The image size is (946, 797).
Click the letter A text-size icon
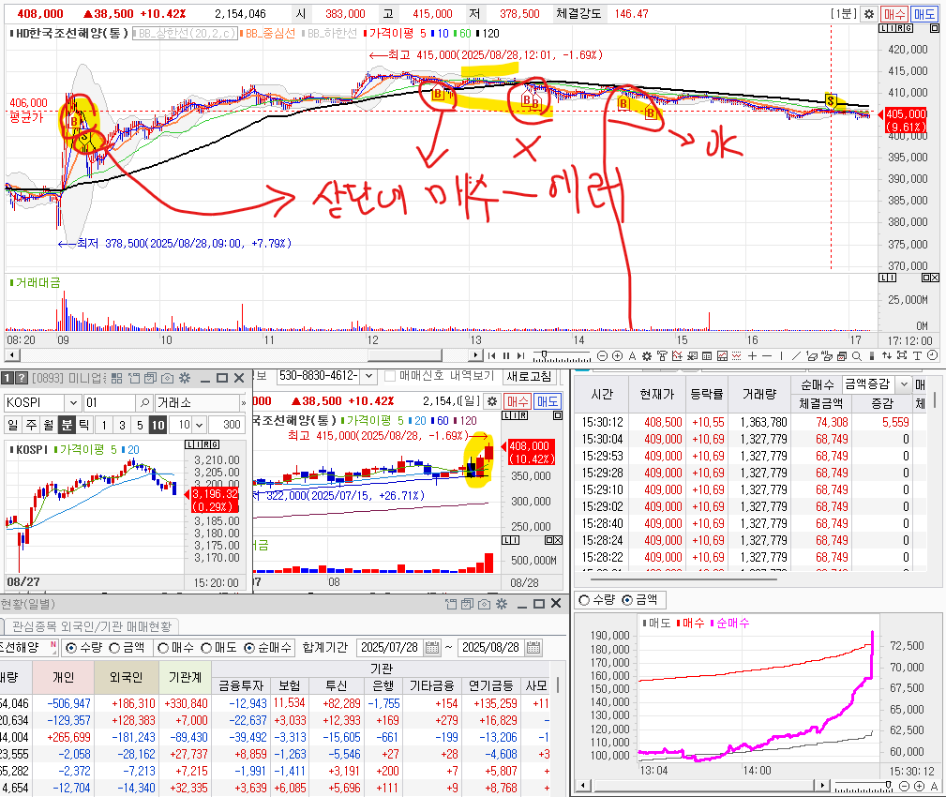pos(632,356)
